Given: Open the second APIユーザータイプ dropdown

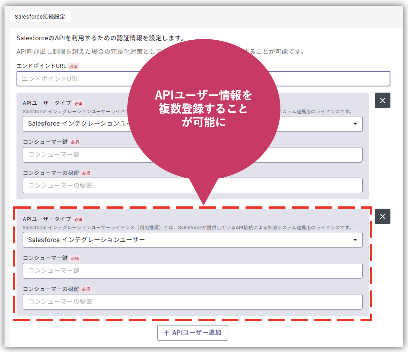Looking at the screenshot, I should tap(192, 240).
